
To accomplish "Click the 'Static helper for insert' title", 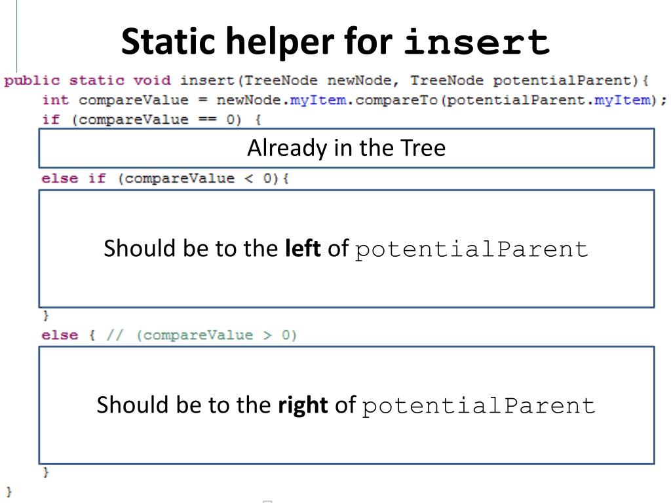I will pos(335,41).
